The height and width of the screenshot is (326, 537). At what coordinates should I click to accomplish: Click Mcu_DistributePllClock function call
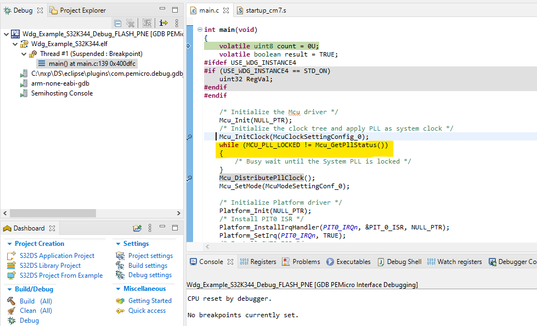(x=262, y=178)
